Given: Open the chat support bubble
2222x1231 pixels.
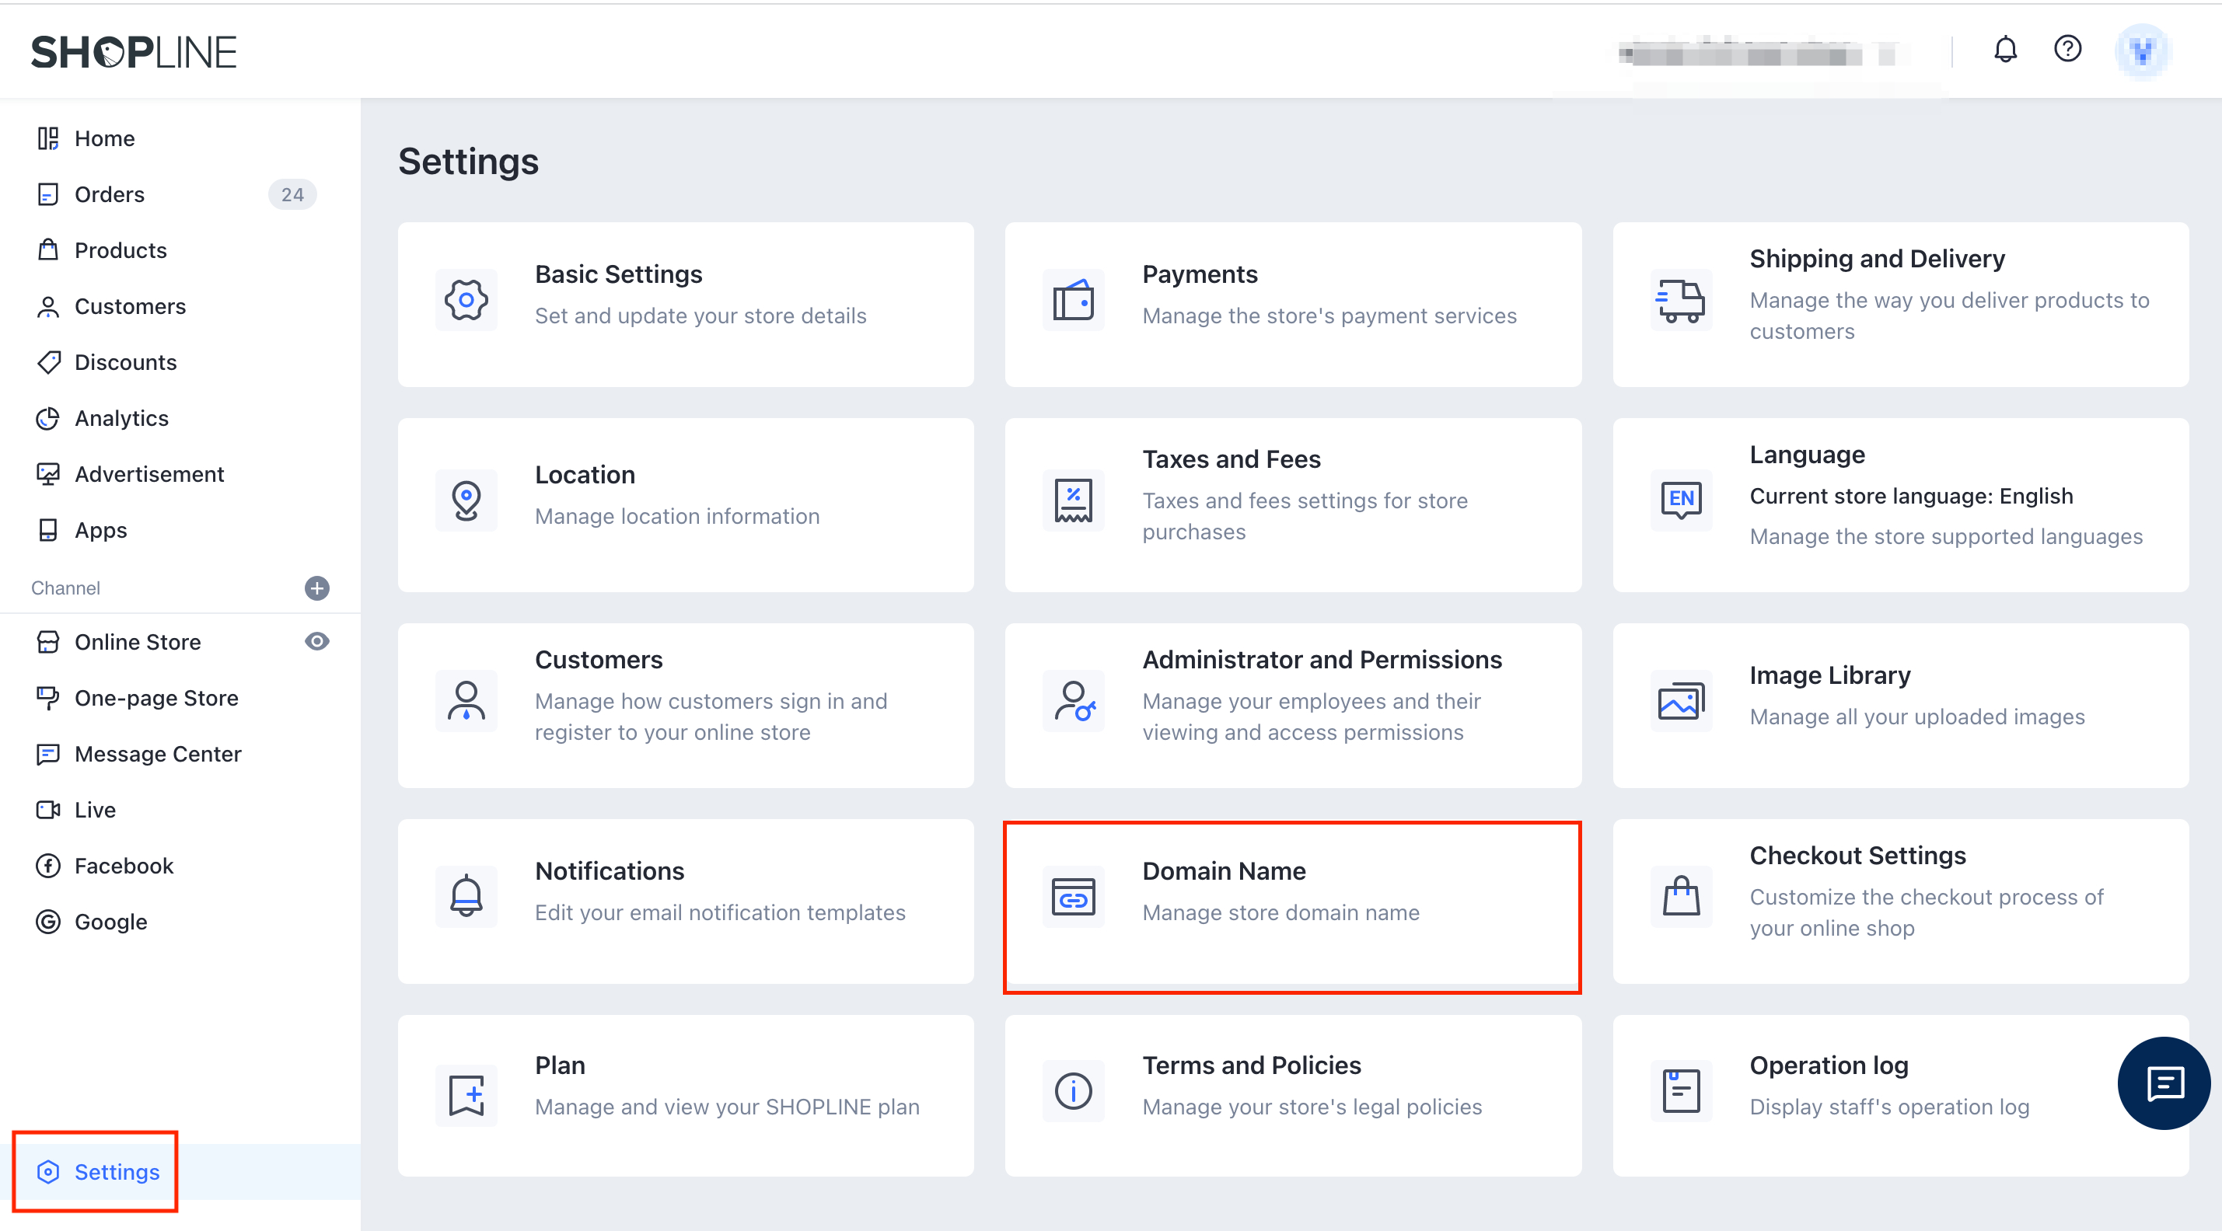Looking at the screenshot, I should [x=2164, y=1083].
